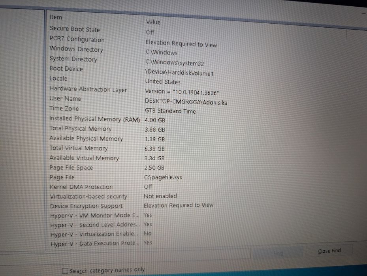Click the 1.39 GB value

[155, 139]
